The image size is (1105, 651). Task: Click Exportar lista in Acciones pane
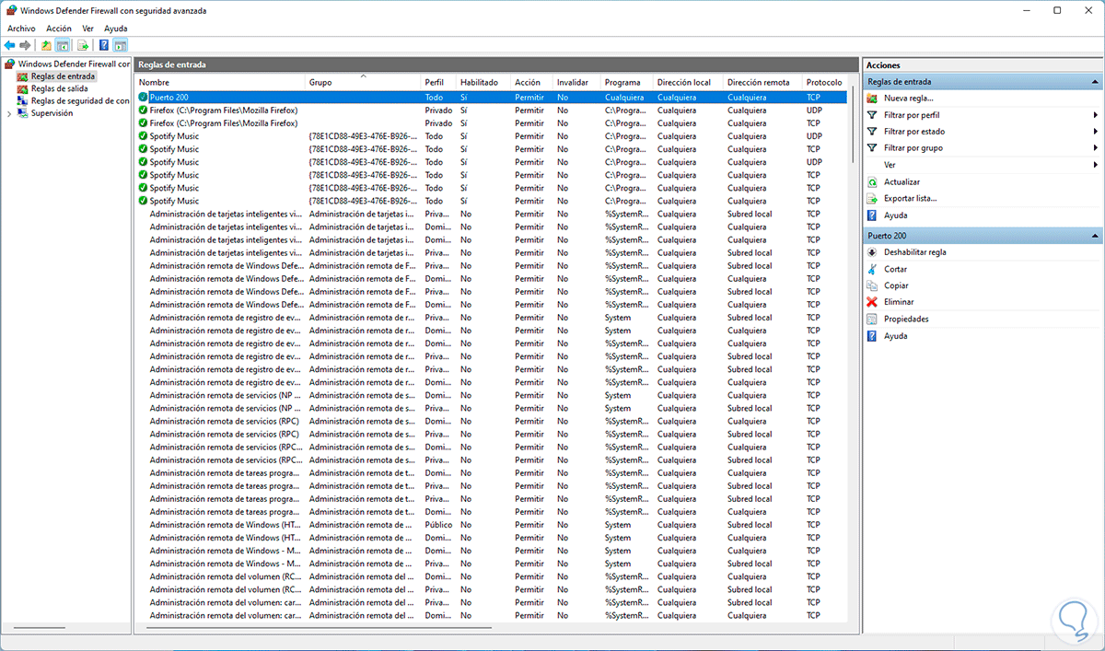(911, 198)
